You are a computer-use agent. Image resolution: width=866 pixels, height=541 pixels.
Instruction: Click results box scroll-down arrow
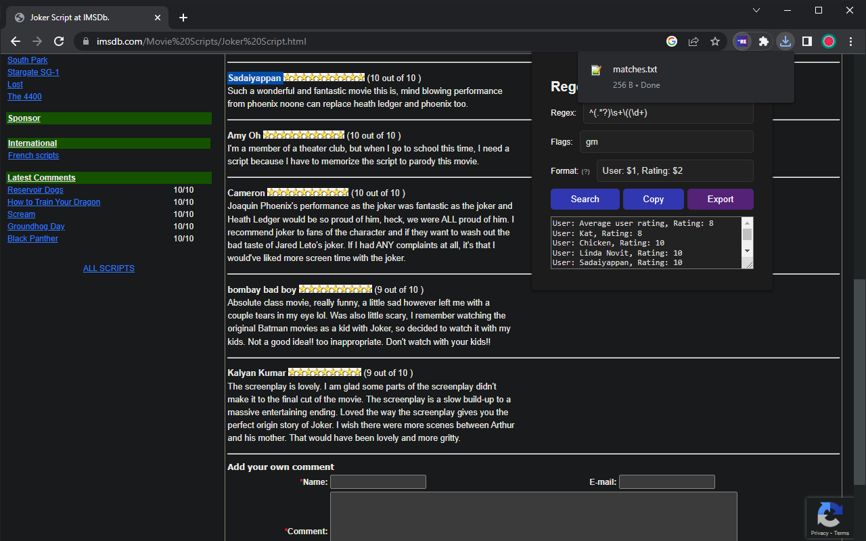coord(748,251)
